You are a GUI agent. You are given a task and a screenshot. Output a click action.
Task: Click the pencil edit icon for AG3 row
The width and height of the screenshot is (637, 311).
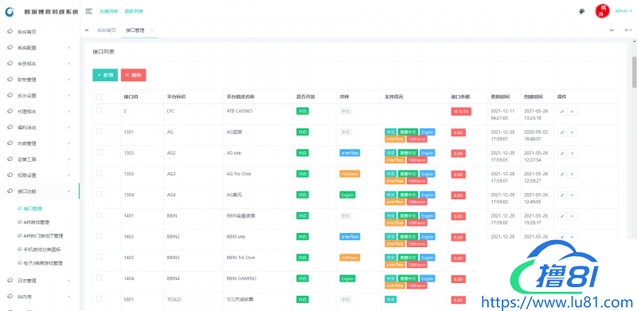[562, 174]
